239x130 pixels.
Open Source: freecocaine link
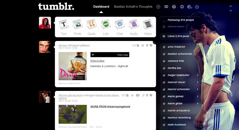(69, 83)
